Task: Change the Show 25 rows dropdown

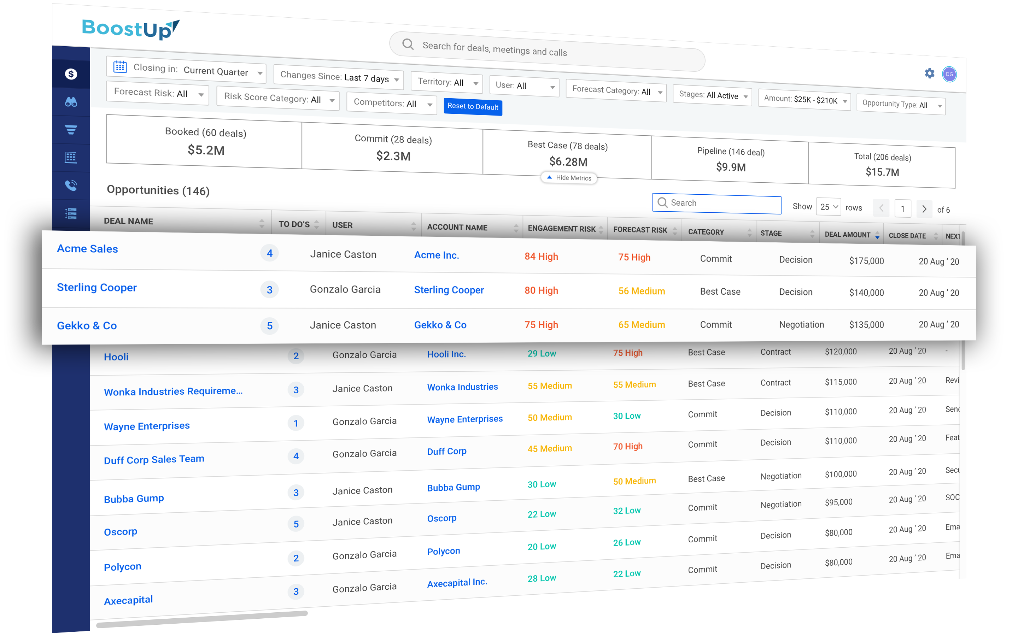Action: coord(828,207)
